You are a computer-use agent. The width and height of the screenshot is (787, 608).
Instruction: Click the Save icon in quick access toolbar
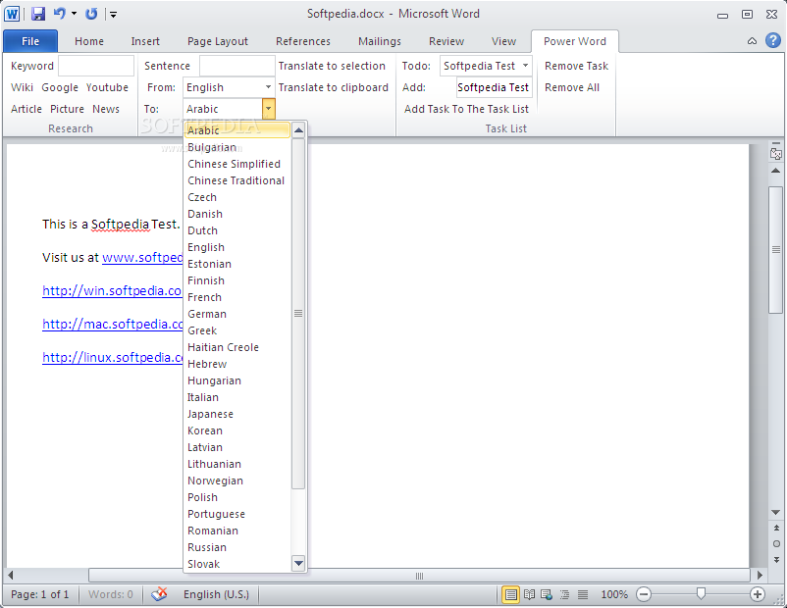point(38,14)
